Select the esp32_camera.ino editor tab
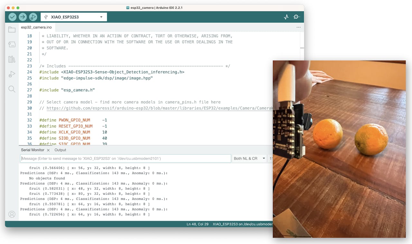Screen dimensions: 412x244 [x=36, y=27]
